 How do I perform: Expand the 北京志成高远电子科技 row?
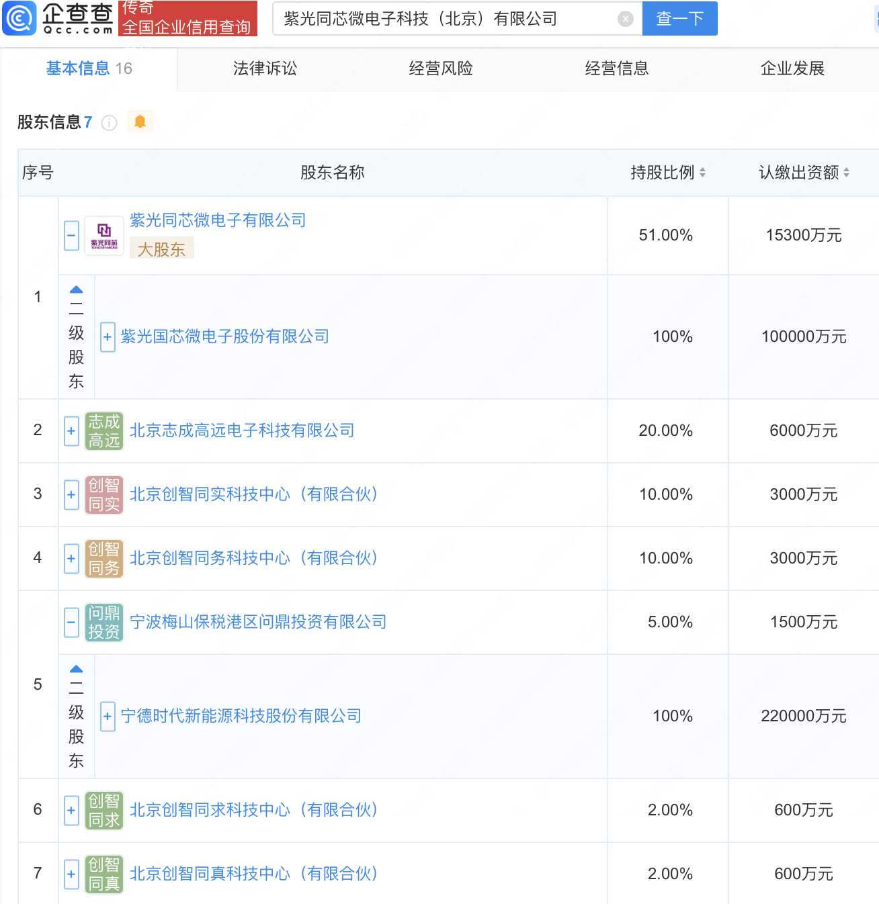click(x=72, y=431)
